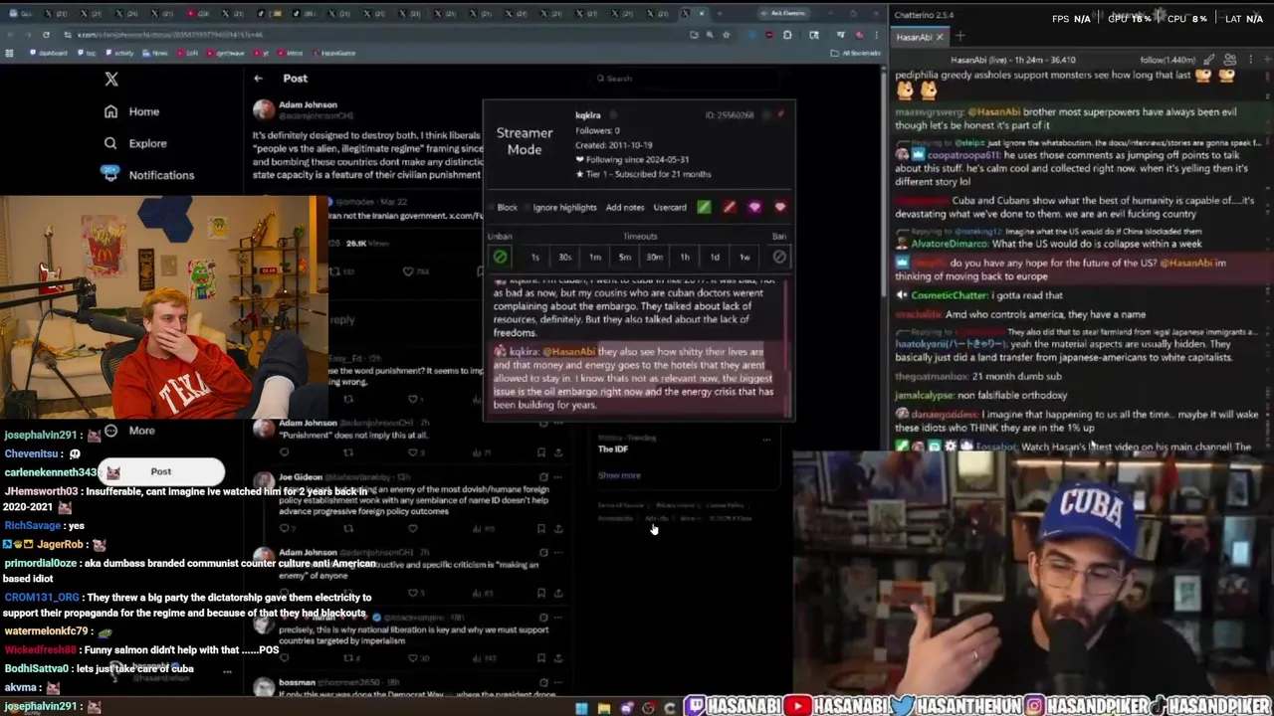
Task: Select the 1s timeout
Action: (x=534, y=258)
